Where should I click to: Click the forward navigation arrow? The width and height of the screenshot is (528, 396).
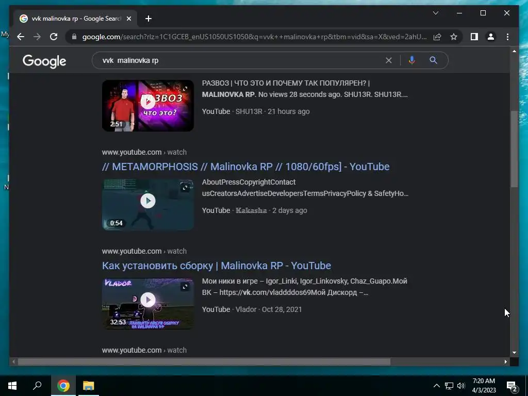point(37,37)
